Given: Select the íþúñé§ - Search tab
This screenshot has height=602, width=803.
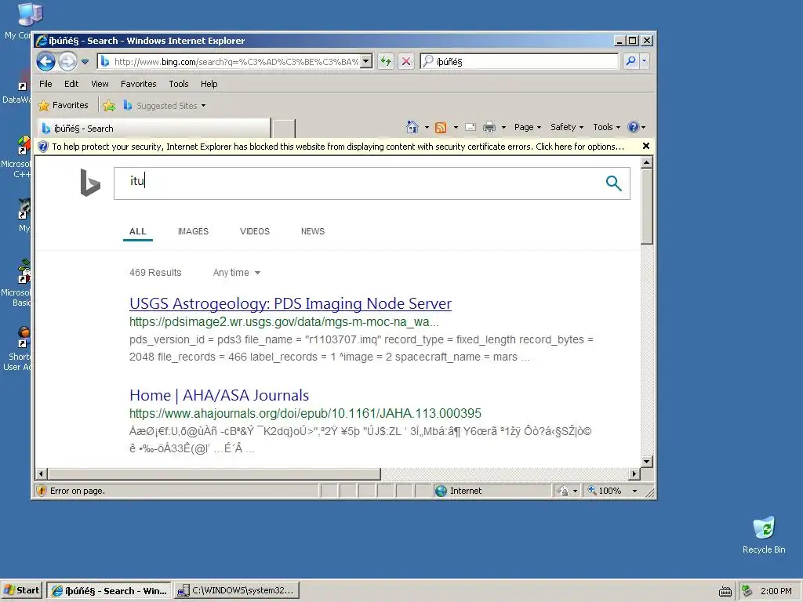Looking at the screenshot, I should [154, 129].
